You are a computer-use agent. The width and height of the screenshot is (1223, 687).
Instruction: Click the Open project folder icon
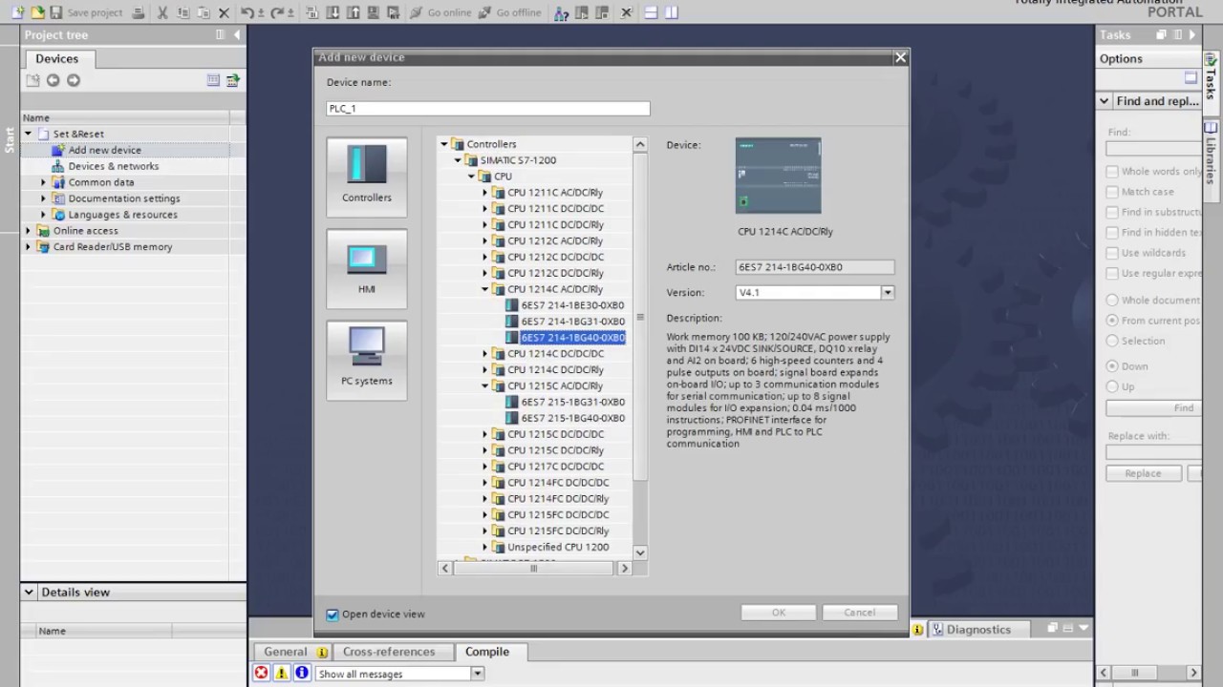pyautogui.click(x=38, y=12)
